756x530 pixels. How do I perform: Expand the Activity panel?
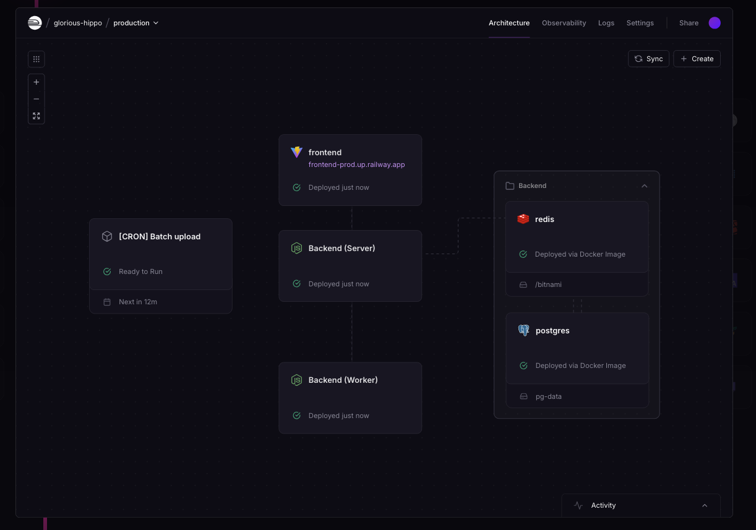(x=704, y=505)
